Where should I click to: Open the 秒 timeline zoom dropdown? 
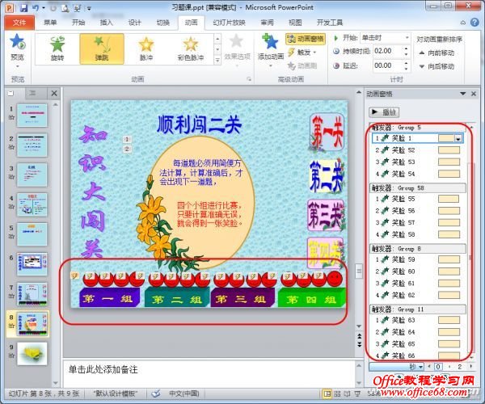420,367
